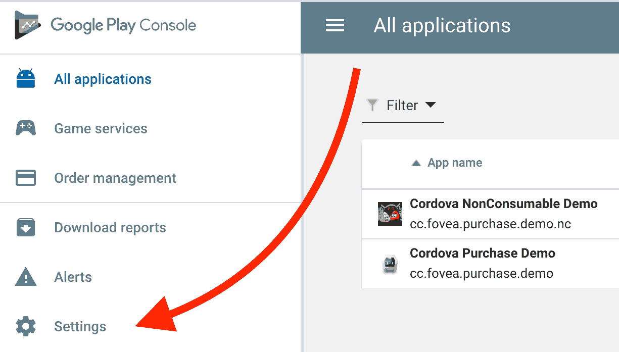Screen dimensions: 619x352
Task: Open the hamburger navigation menu
Action: (335, 26)
